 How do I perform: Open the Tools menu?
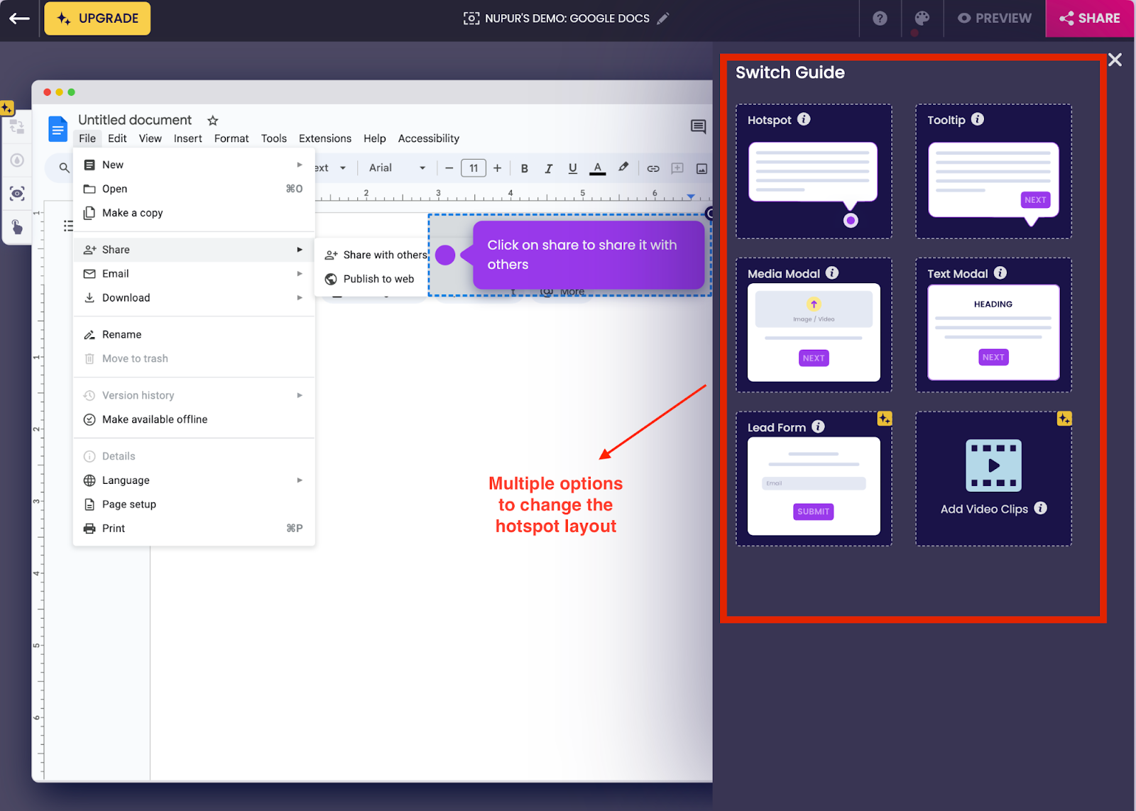[273, 138]
